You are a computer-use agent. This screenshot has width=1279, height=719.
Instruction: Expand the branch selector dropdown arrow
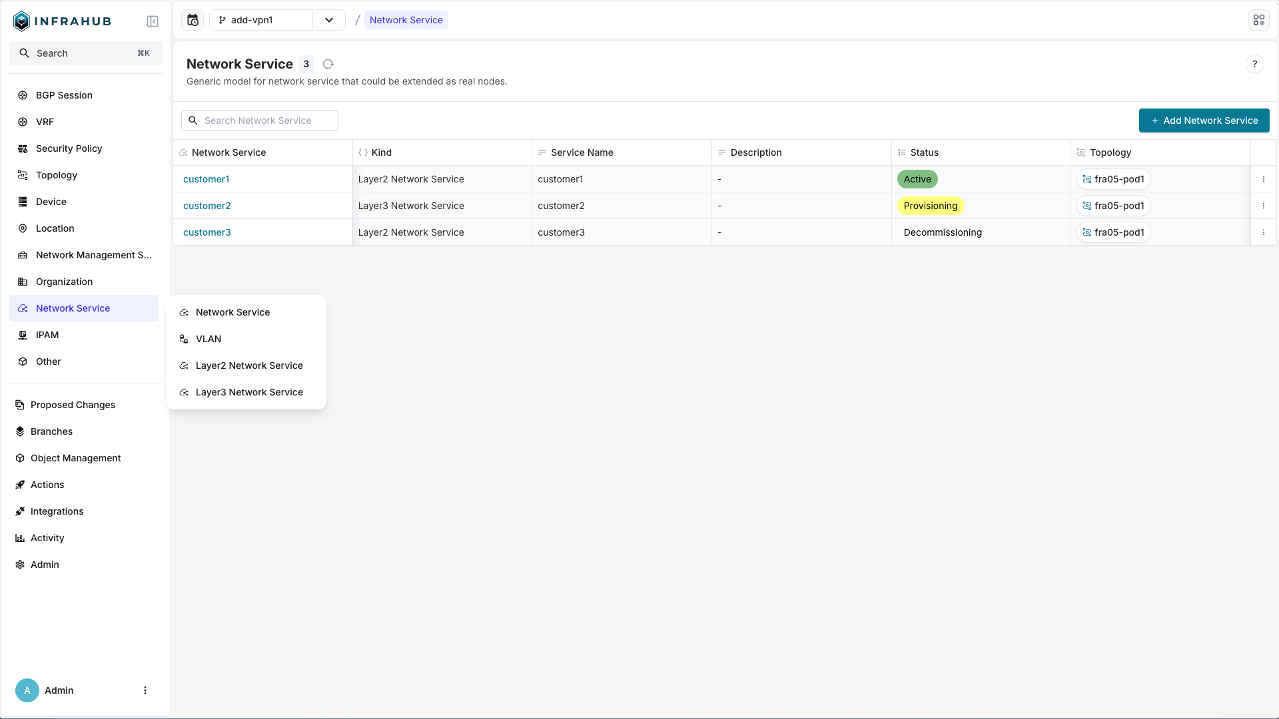[329, 20]
